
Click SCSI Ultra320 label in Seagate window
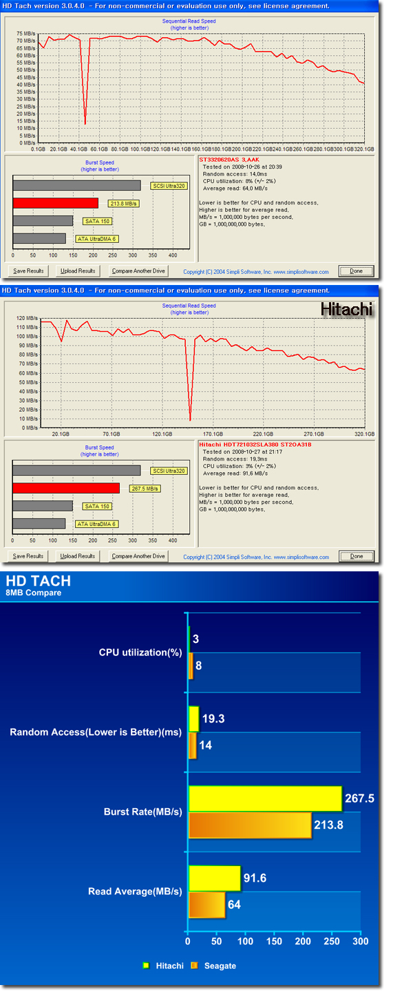[x=169, y=185]
